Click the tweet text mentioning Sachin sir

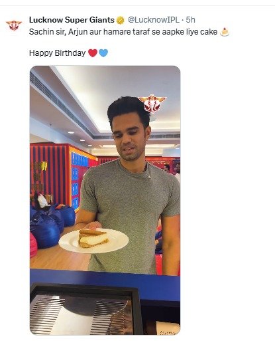pyautogui.click(x=123, y=32)
